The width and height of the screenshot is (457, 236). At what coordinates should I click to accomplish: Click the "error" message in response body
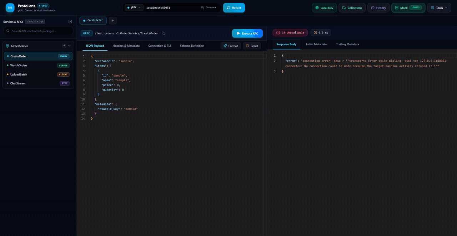click(366, 63)
